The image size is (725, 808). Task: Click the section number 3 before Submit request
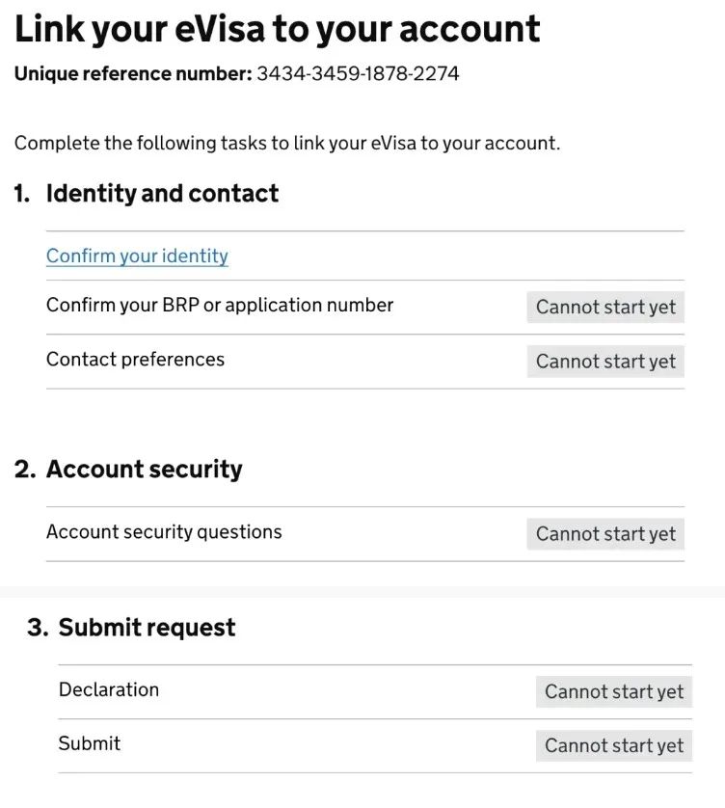coord(38,628)
